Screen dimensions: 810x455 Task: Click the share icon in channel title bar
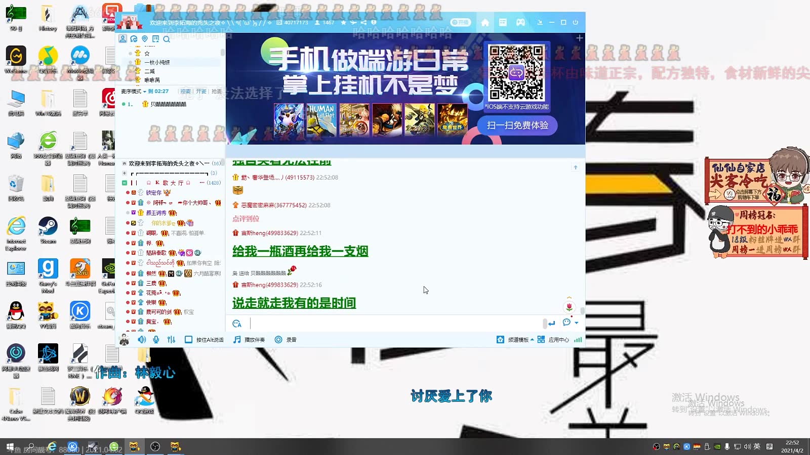point(363,22)
